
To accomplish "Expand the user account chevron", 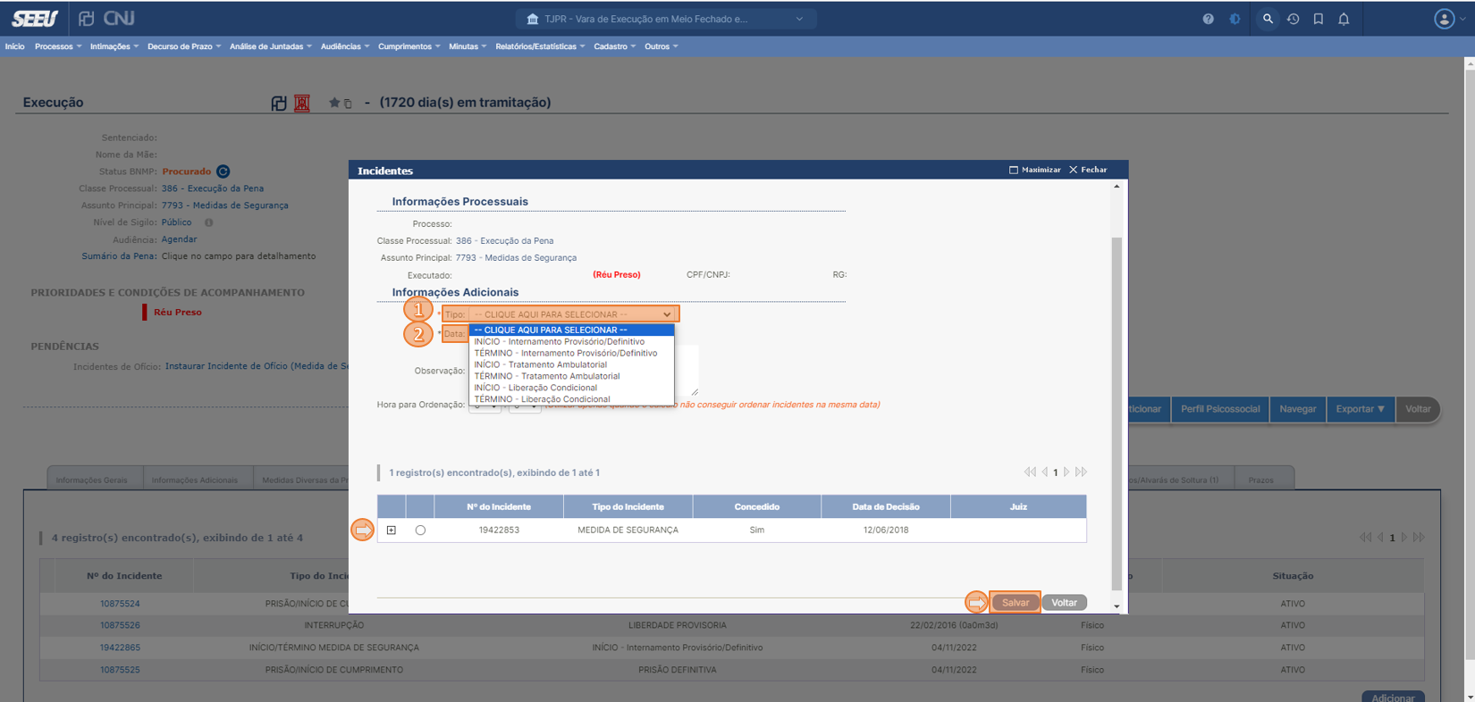I will point(1463,20).
